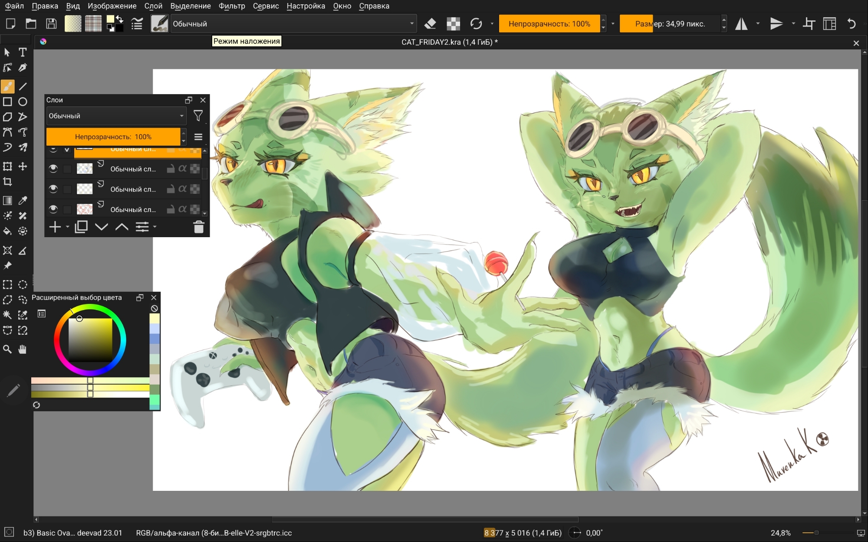The height and width of the screenshot is (542, 868).
Task: Save document with floppy disk button
Action: [x=51, y=24]
